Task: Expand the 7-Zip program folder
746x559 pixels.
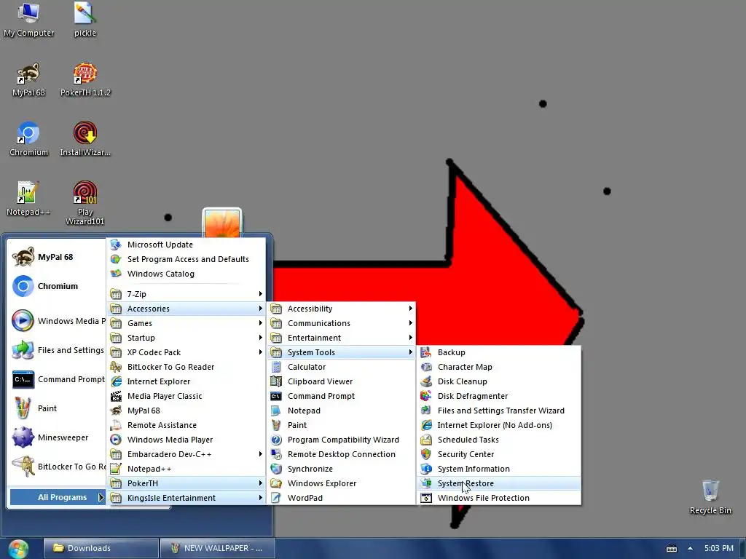Action: [186, 294]
